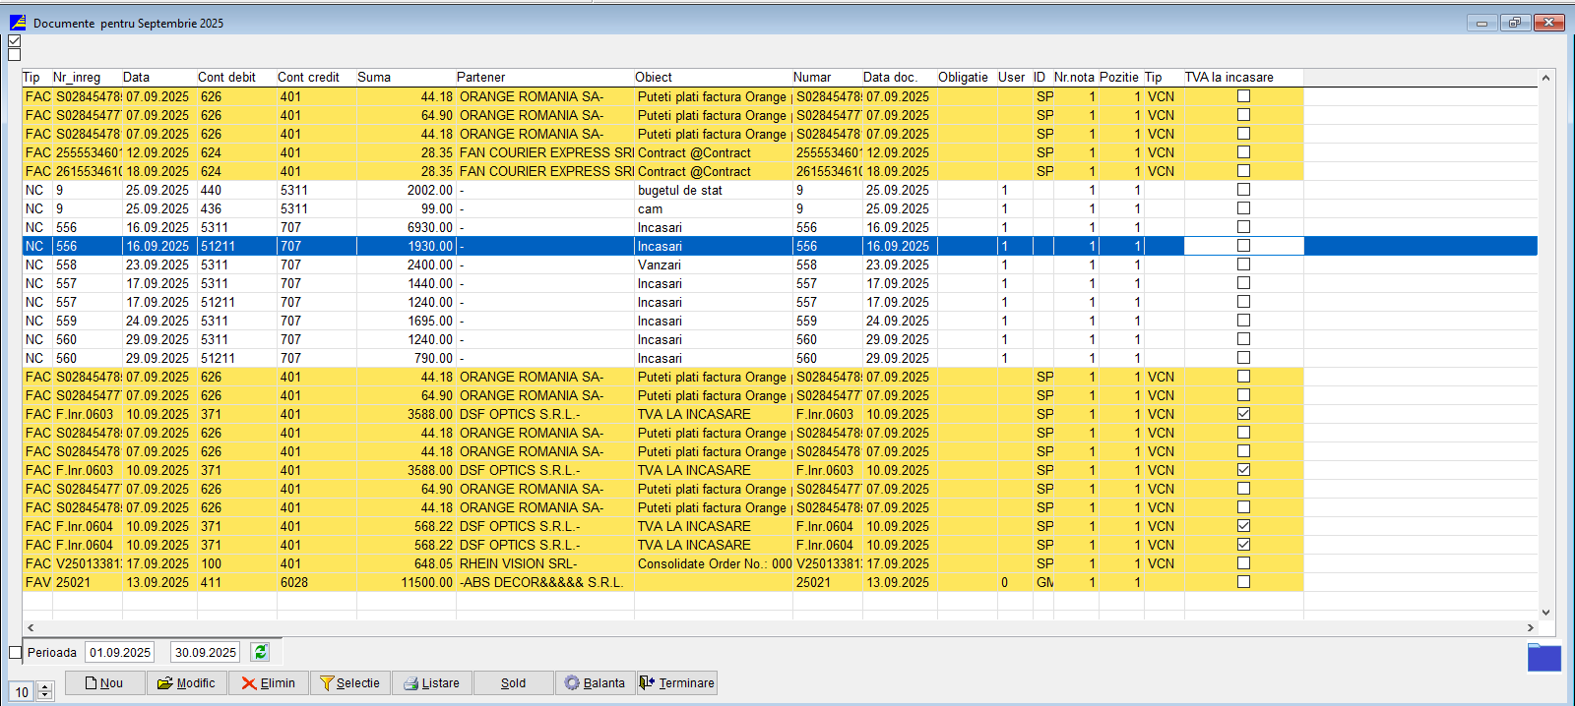Screen dimensions: 1575x706
Task: Increase the spinner value showing 10
Action: click(45, 687)
